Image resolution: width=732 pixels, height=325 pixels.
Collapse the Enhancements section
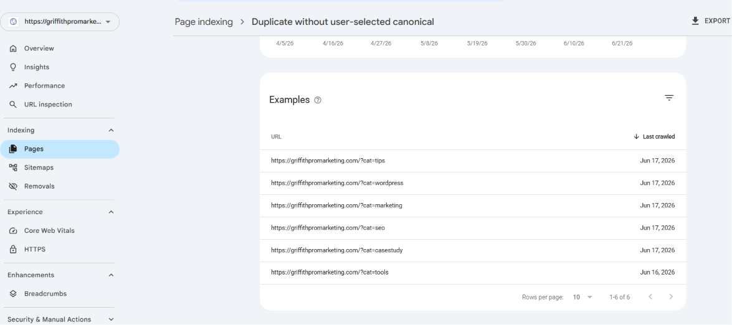(x=111, y=275)
